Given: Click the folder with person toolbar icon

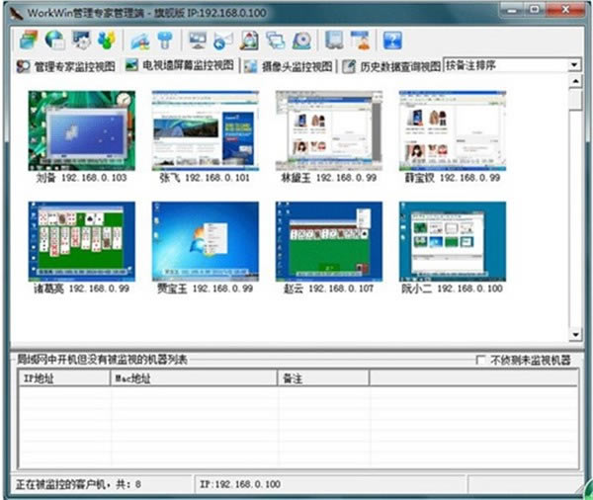Looking at the screenshot, I should 140,41.
